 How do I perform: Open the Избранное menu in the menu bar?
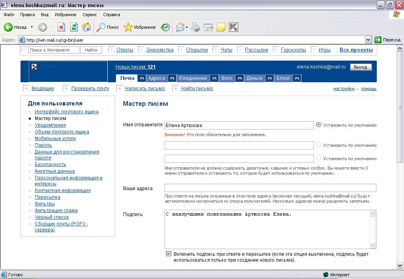coord(65,15)
